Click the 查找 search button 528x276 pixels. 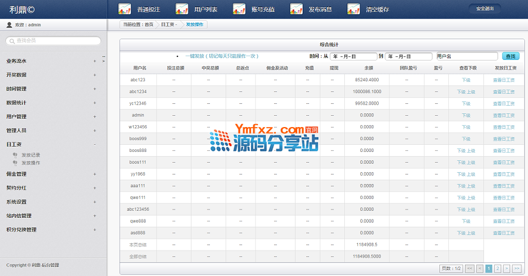[x=511, y=56]
